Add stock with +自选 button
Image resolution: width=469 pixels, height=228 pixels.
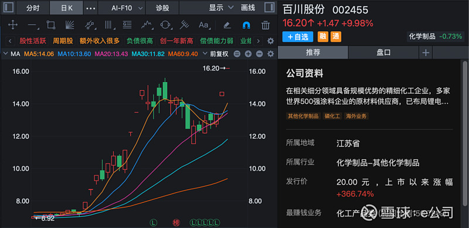tap(298, 37)
